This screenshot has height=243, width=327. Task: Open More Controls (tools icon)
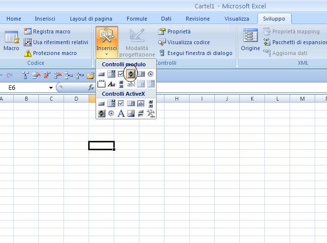pyautogui.click(x=151, y=113)
